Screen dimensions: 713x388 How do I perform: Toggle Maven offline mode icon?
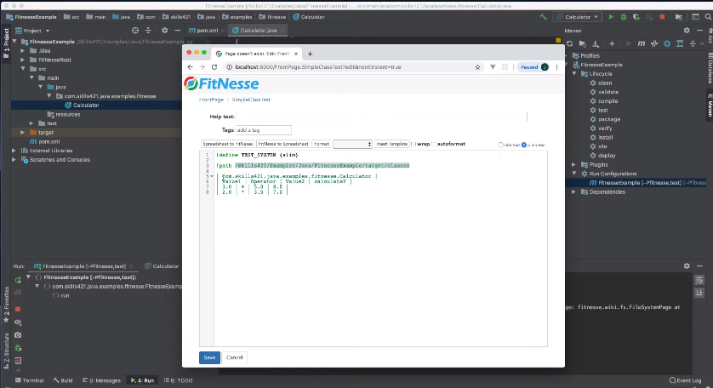[654, 43]
